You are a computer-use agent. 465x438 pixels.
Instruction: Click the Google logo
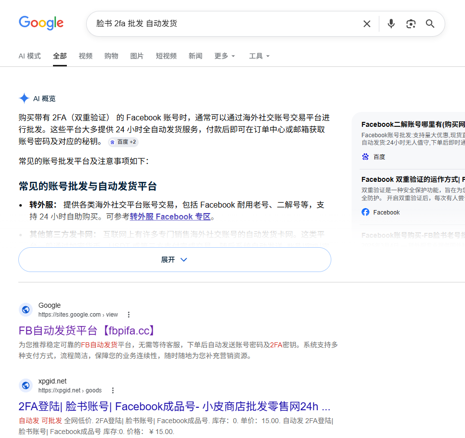(41, 23)
